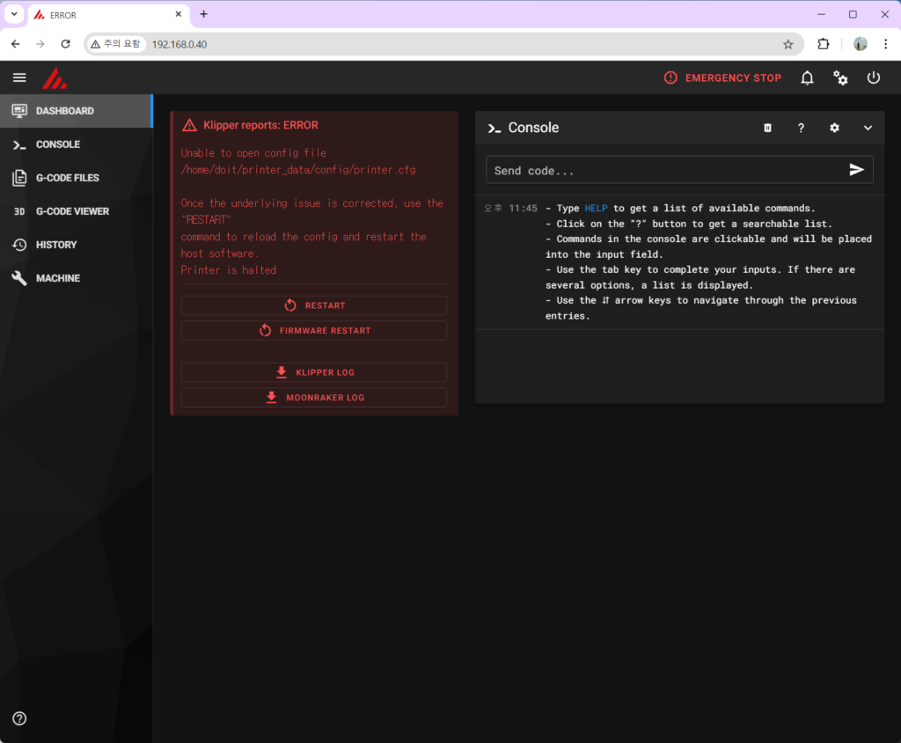
Task: Open console settings gear icon
Action: pos(834,128)
